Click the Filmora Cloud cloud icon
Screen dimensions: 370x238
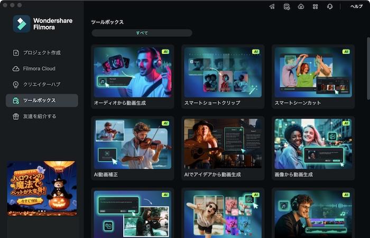pyautogui.click(x=16, y=69)
